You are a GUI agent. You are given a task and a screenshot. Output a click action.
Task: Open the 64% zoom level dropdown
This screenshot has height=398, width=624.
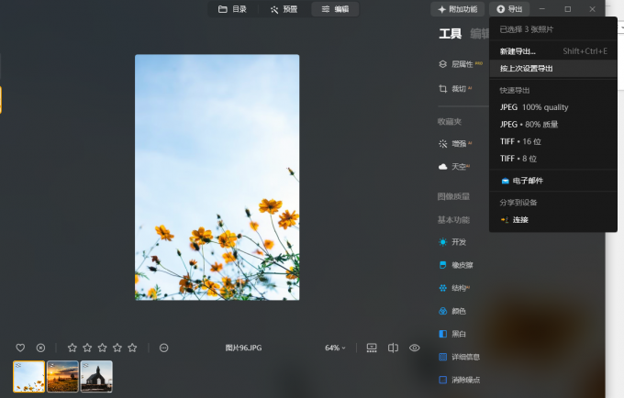tap(335, 348)
